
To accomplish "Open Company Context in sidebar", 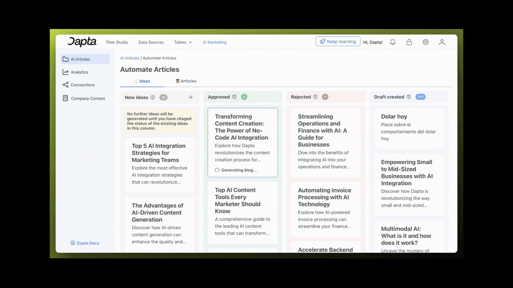I will (x=88, y=98).
